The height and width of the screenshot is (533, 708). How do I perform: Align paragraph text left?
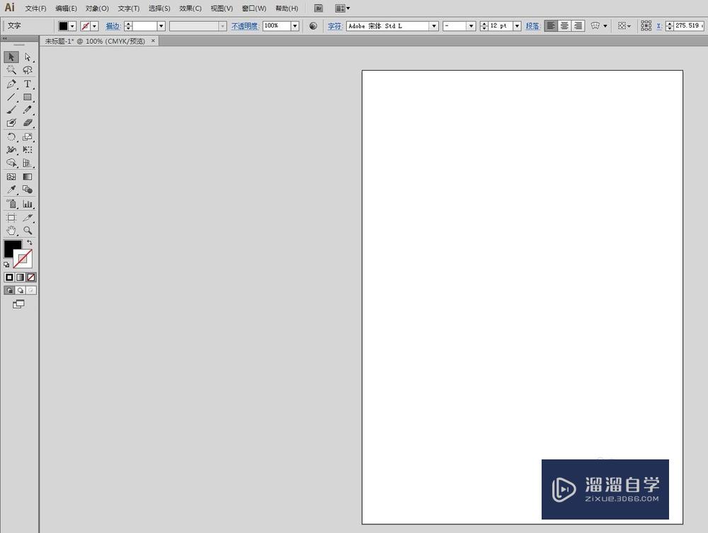click(x=551, y=26)
